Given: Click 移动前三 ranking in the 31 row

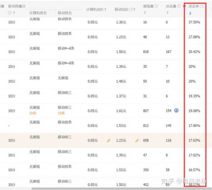Looking at the screenshot, I should tap(65, 92).
